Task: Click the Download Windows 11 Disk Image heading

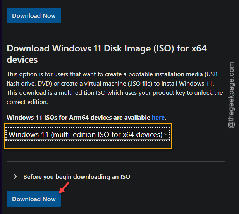Action: tap(107, 54)
